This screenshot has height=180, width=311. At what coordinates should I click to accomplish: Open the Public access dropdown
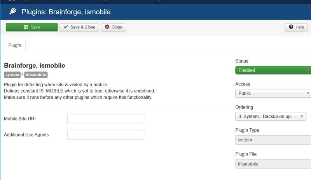(x=273, y=93)
